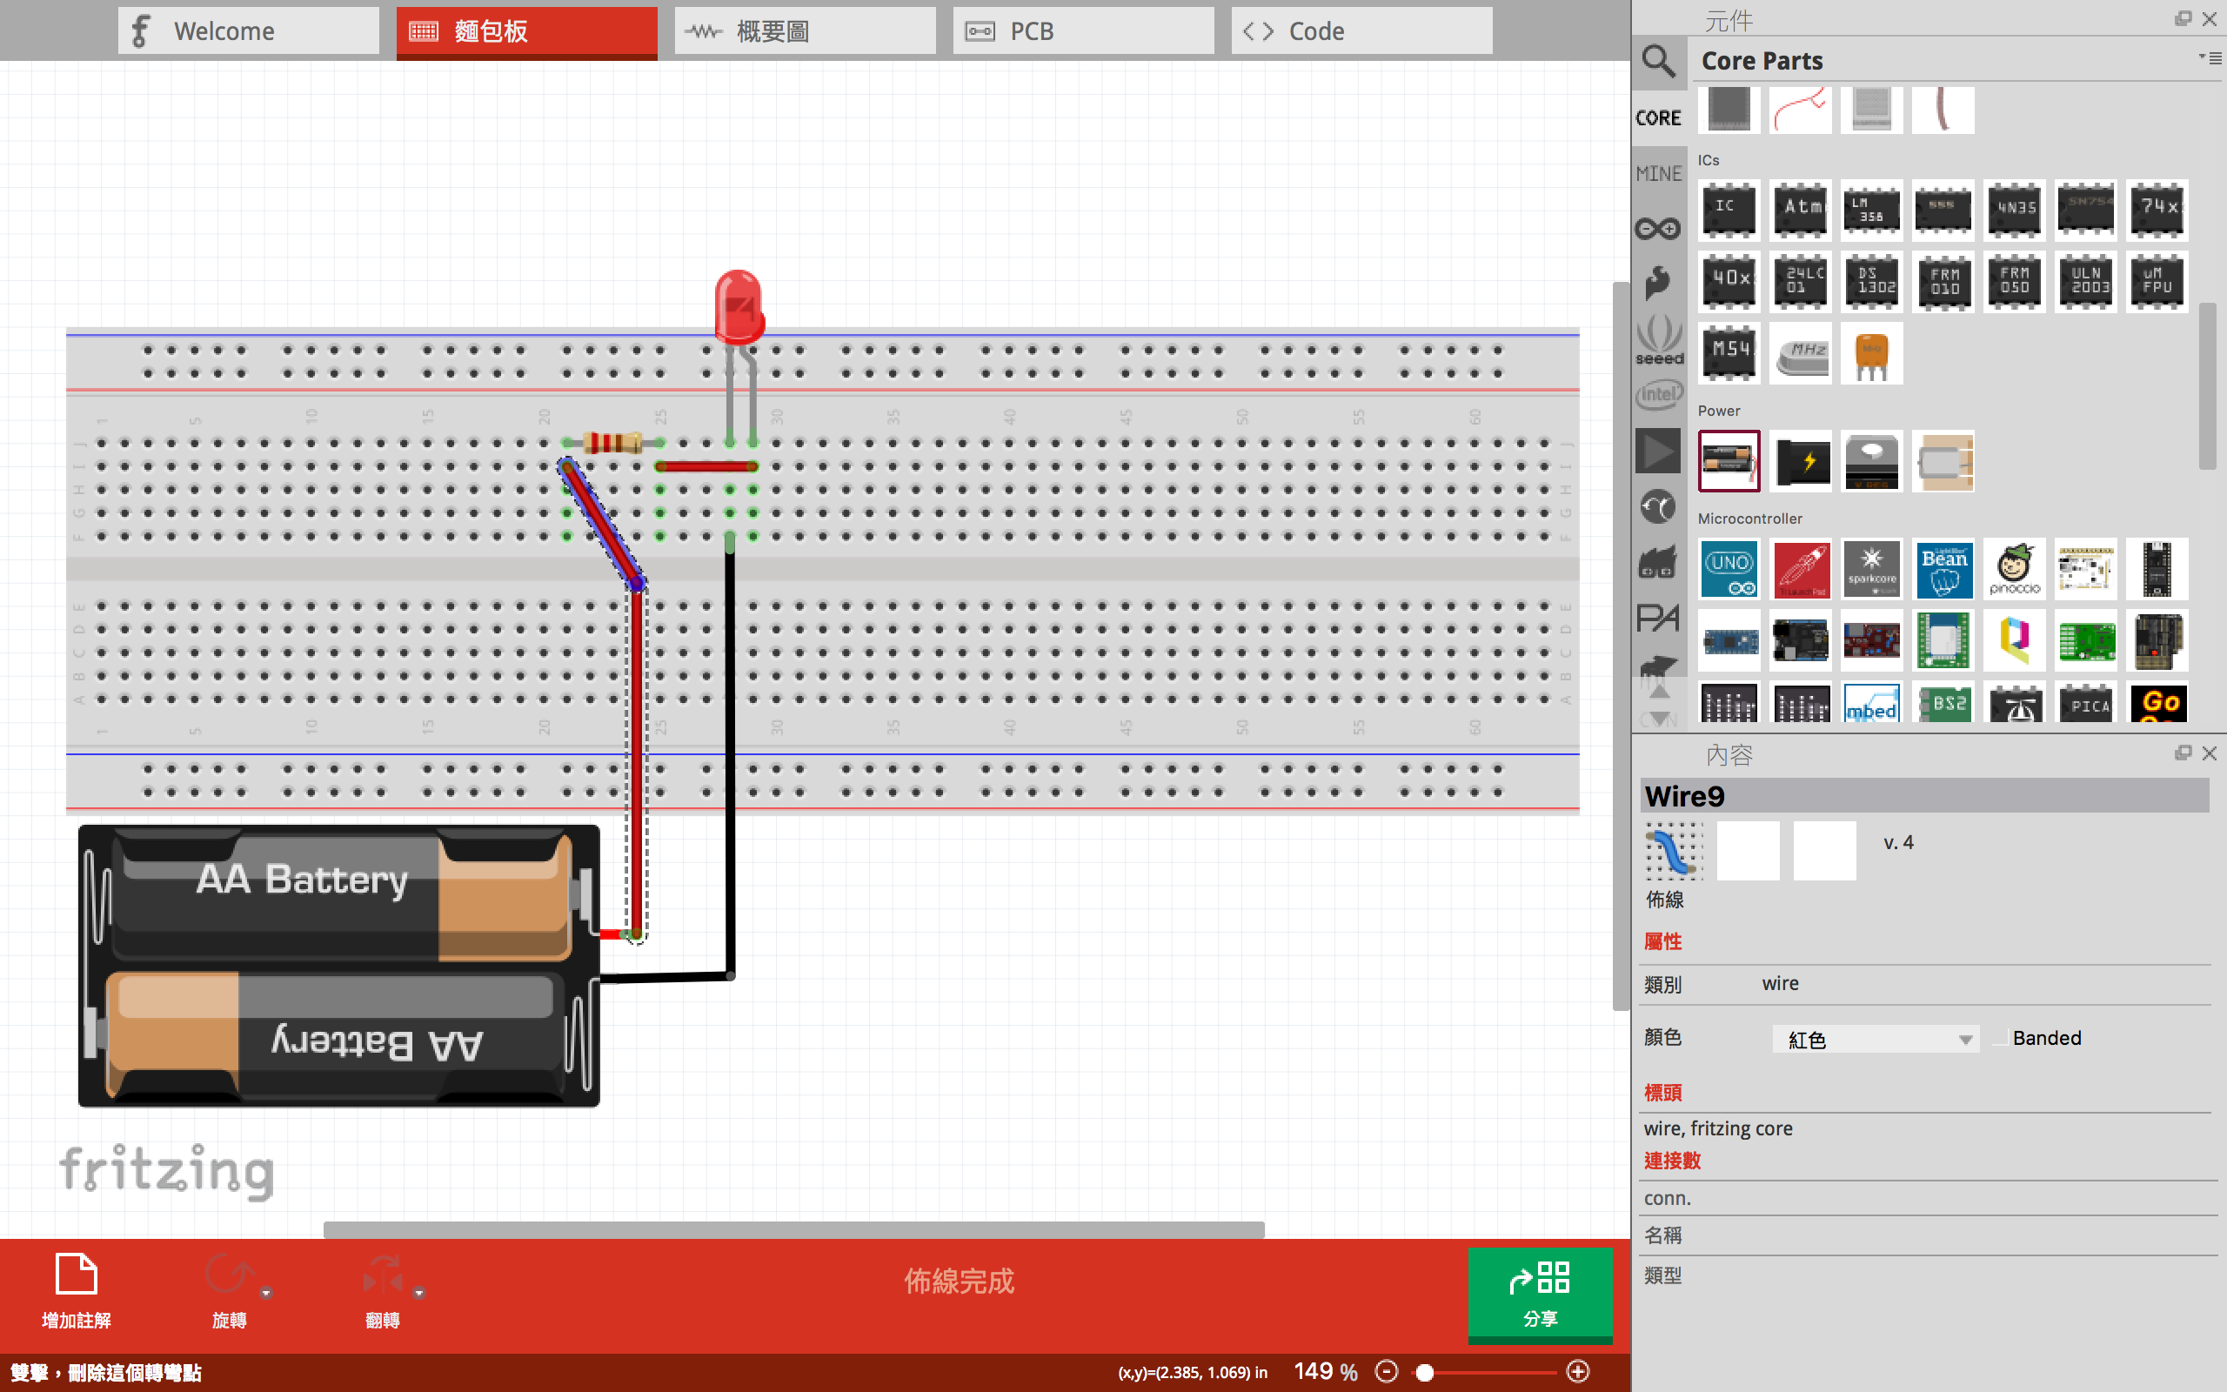Click the Add Note (增加註解) icon

pyautogui.click(x=76, y=1275)
